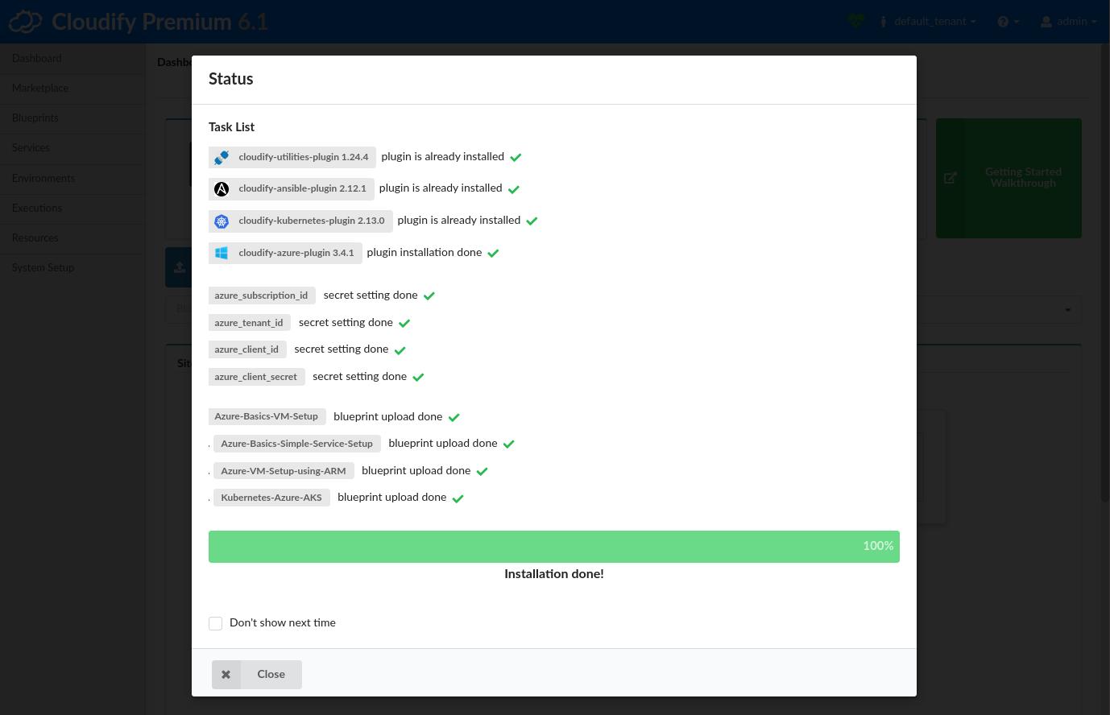Click the cloudify-ansible-plugin icon
Screen dimensions: 1110x715
tap(222, 189)
